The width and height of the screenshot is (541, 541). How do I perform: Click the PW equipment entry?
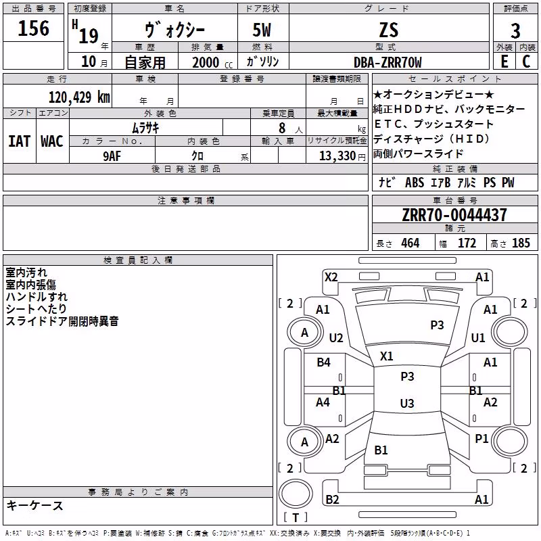pyautogui.click(x=508, y=183)
